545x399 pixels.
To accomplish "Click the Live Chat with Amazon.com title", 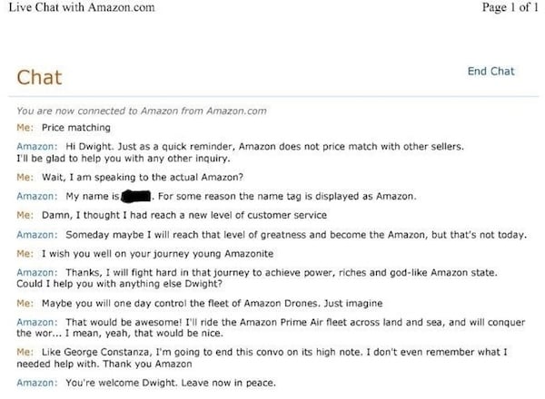I will 82,7.
